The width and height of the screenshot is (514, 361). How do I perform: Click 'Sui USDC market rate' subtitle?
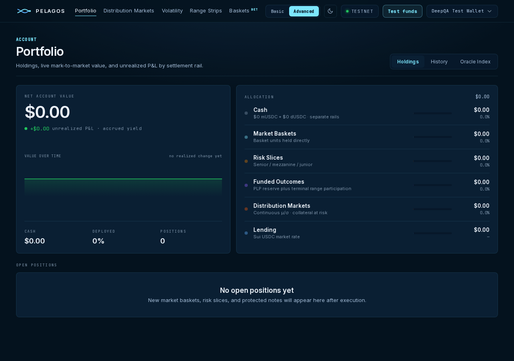click(277, 237)
